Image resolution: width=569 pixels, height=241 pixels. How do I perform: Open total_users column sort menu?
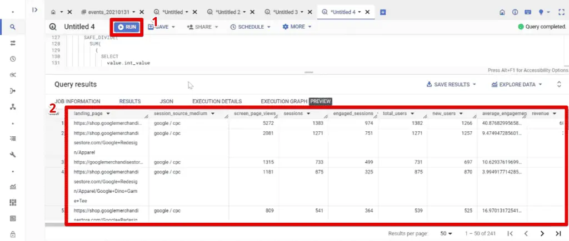413,114
